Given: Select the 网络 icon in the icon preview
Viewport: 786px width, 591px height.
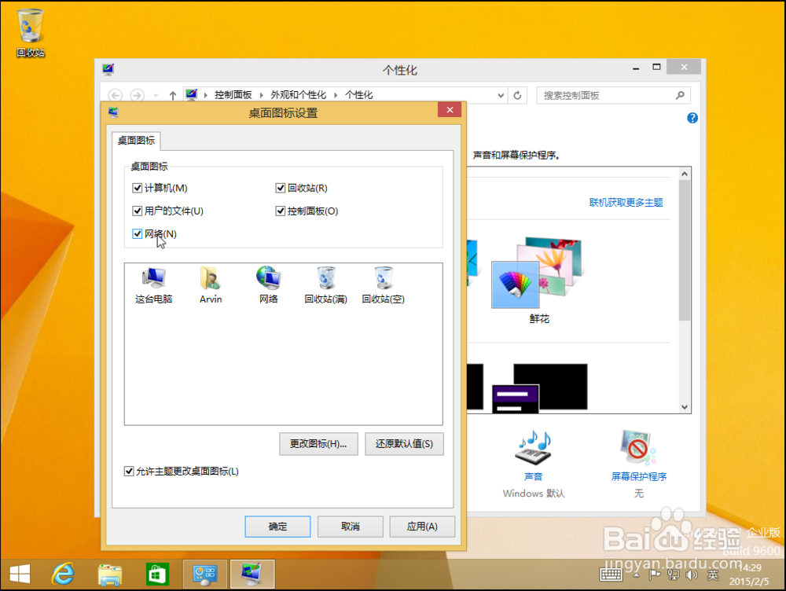Looking at the screenshot, I should pos(268,283).
